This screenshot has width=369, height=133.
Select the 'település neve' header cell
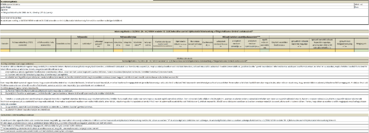point(128,43)
